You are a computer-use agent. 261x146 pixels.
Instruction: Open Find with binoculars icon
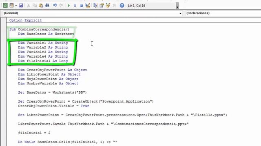click(x=47, y=5)
